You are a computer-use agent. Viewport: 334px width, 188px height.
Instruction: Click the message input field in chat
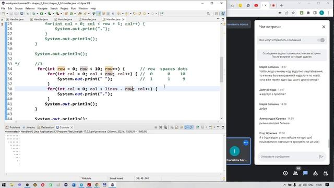[289, 157]
